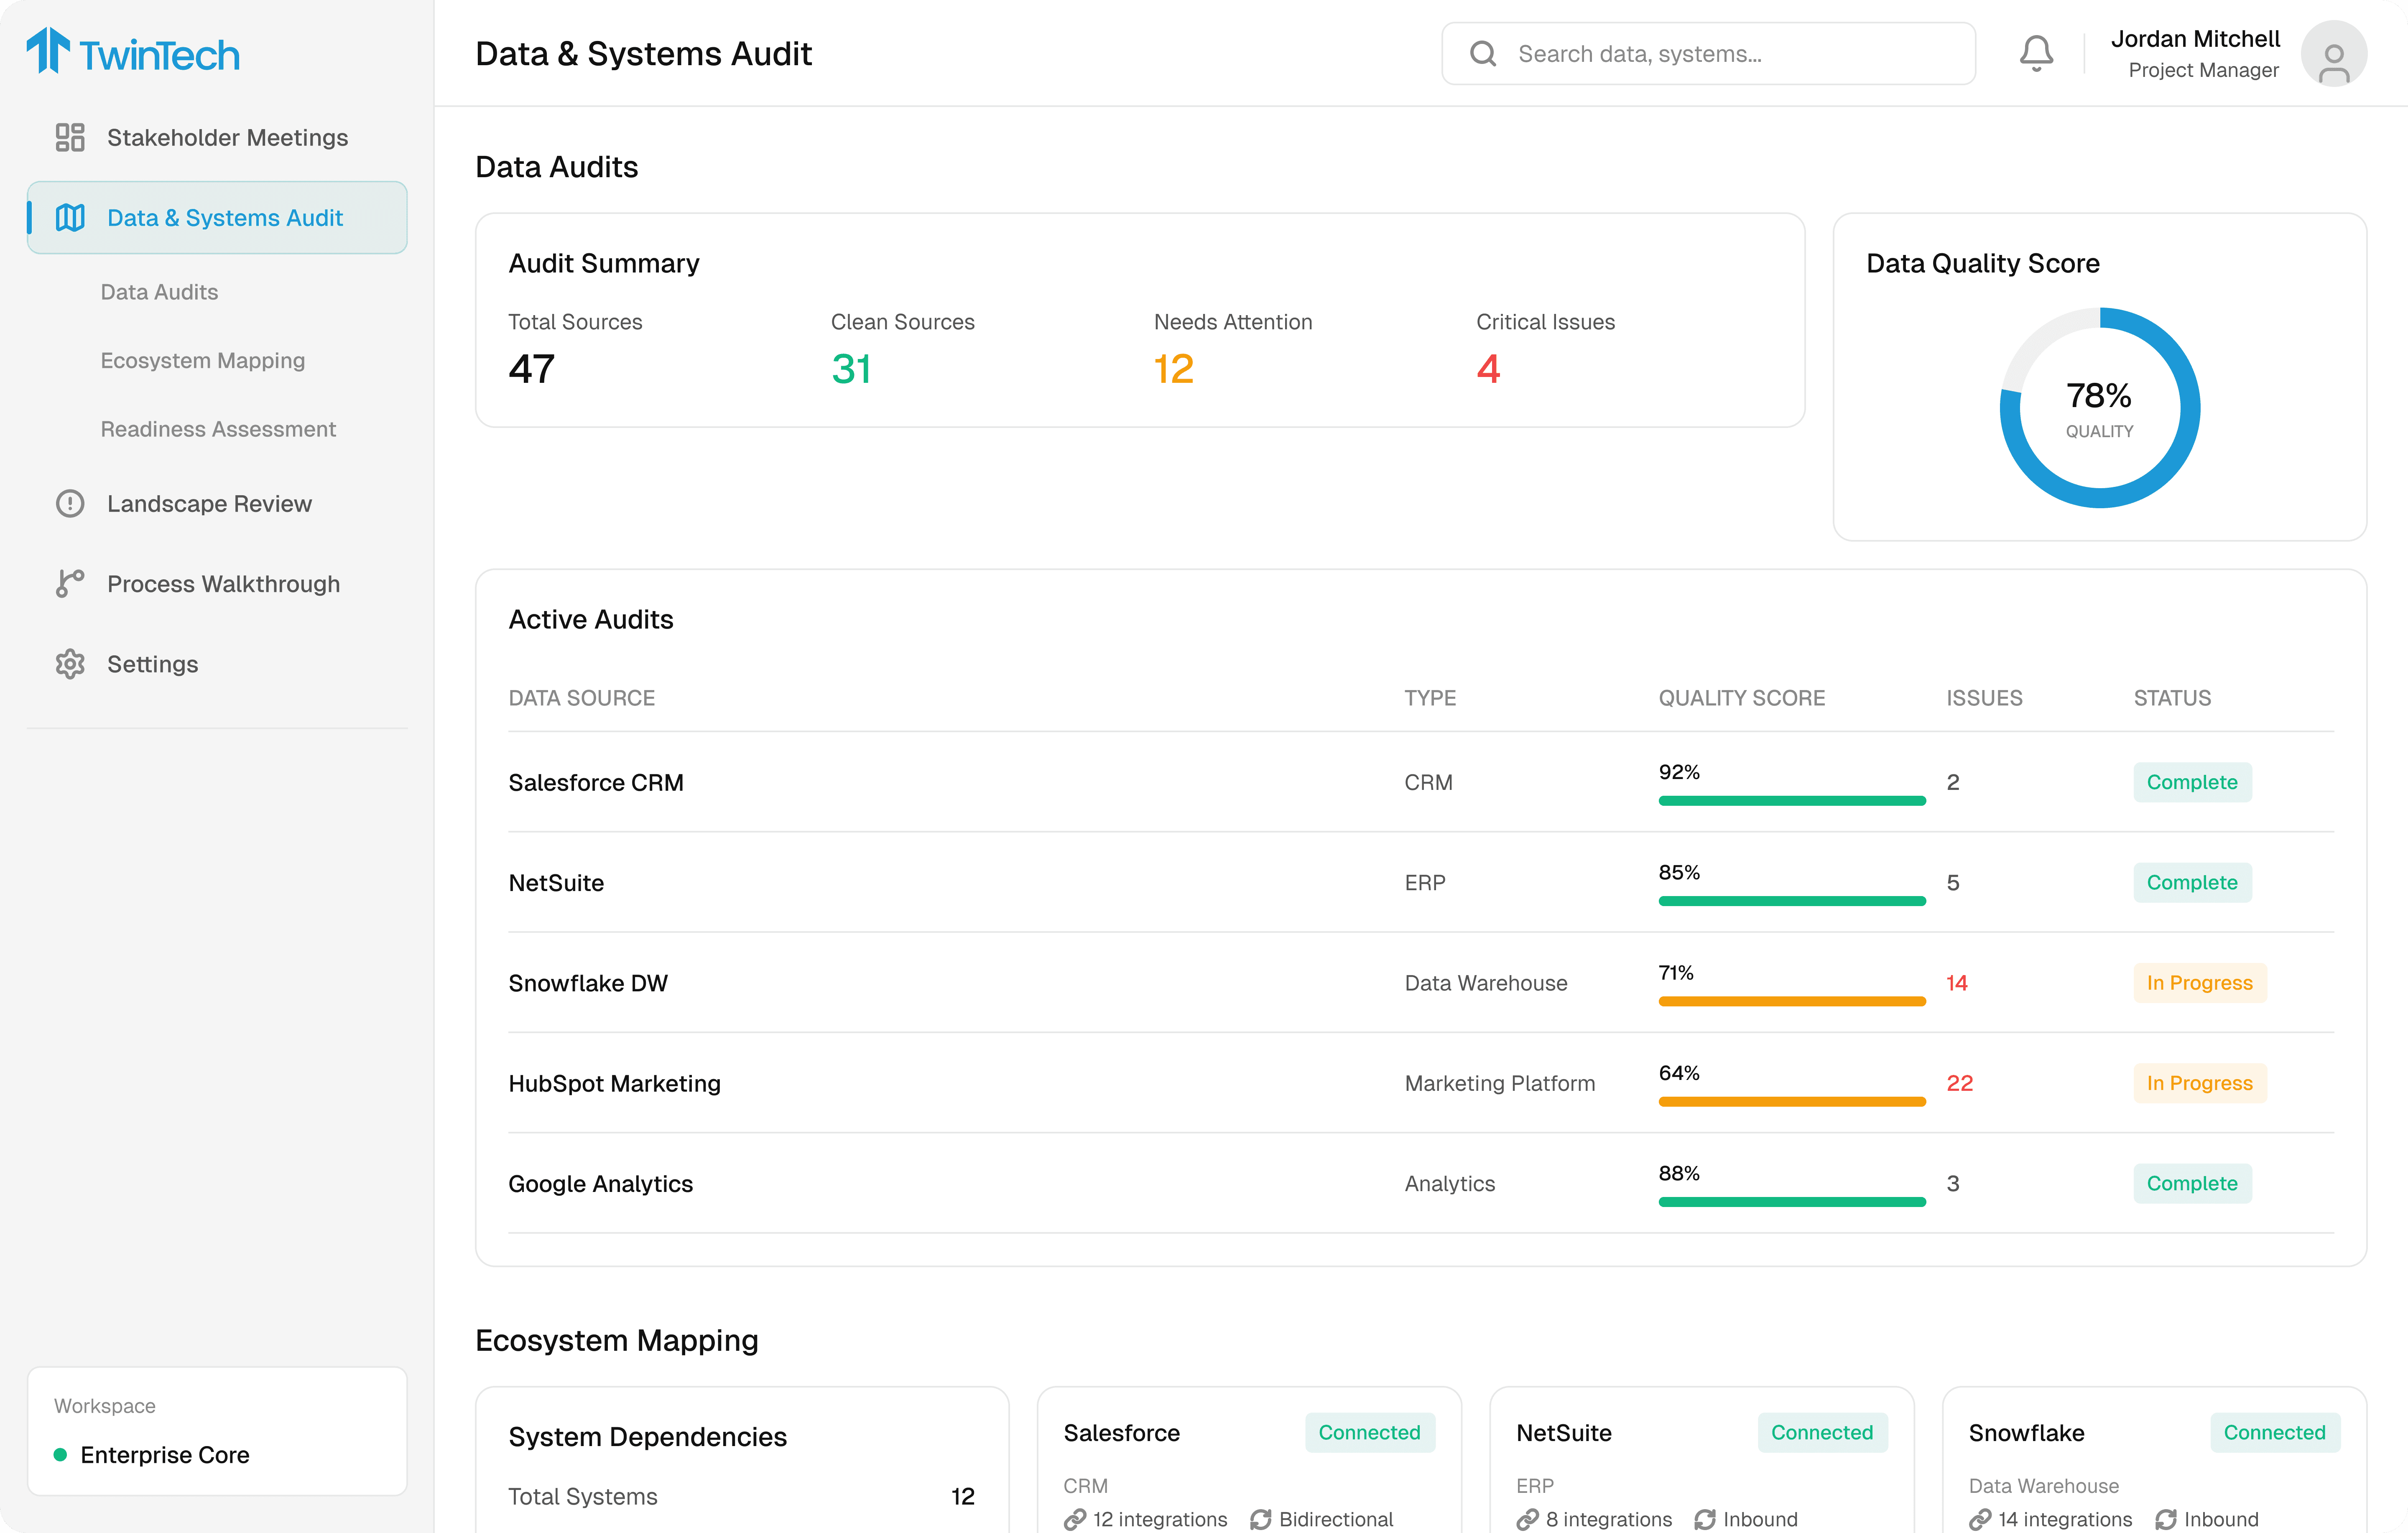The width and height of the screenshot is (2408, 1533).
Task: Click Google Analytics 88% quality bar
Action: click(1792, 1201)
